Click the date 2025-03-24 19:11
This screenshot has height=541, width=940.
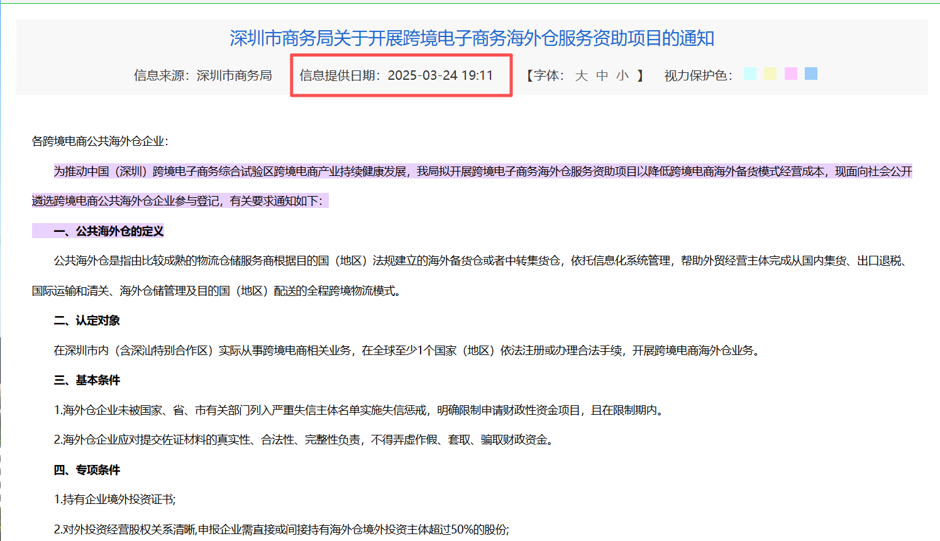(440, 75)
